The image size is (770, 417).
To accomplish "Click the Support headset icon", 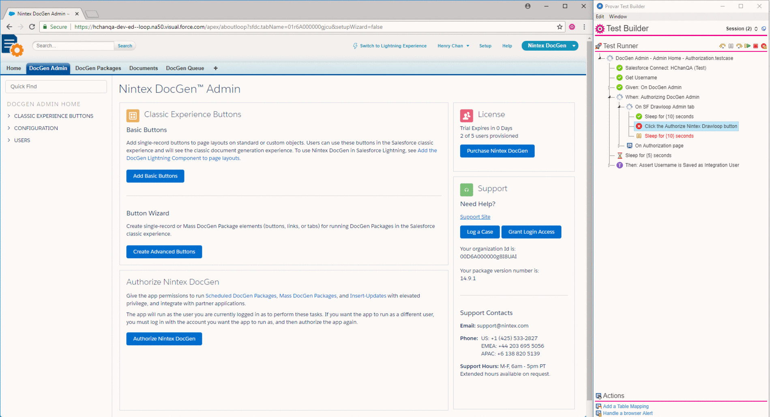I will pyautogui.click(x=466, y=190).
